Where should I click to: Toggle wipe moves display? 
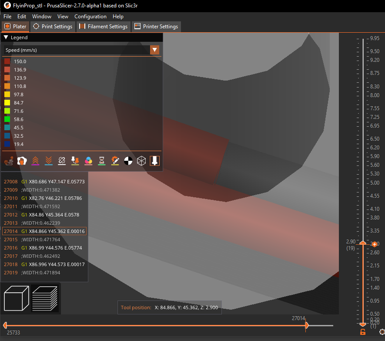pos(22,161)
